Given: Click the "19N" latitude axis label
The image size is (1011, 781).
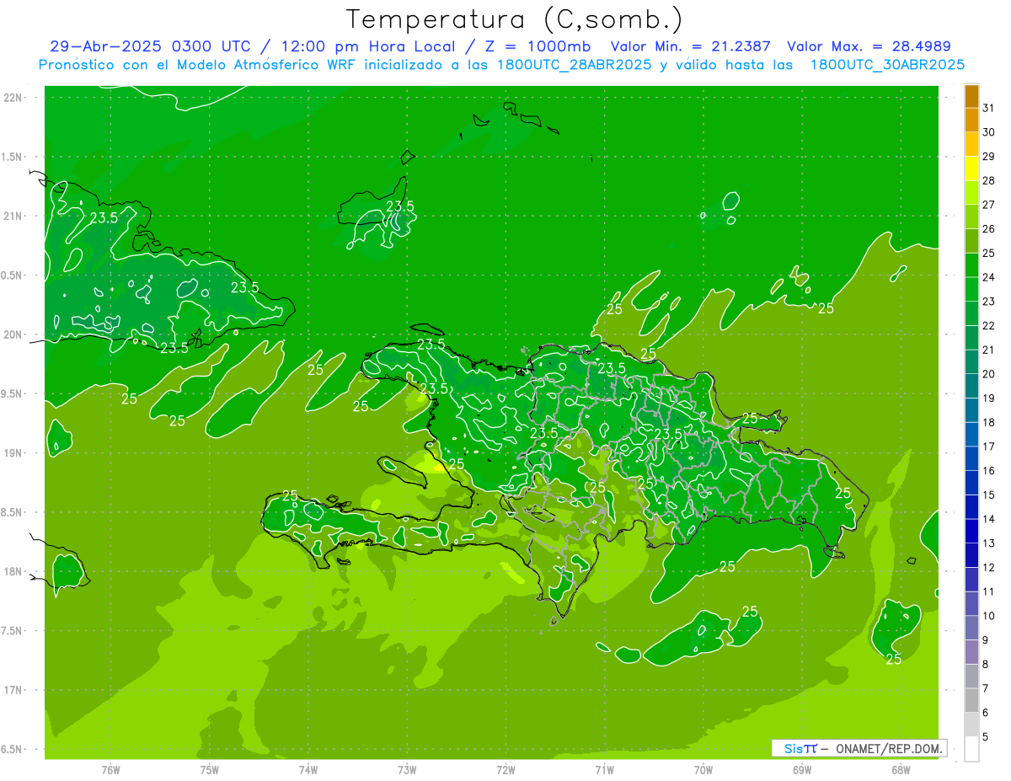Looking at the screenshot, I should [12, 452].
